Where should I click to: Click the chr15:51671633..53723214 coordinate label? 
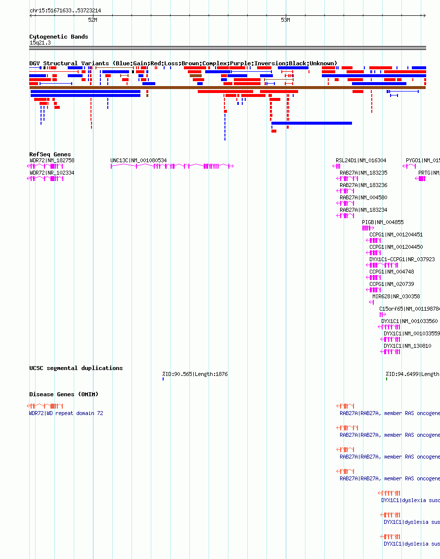point(65,11)
